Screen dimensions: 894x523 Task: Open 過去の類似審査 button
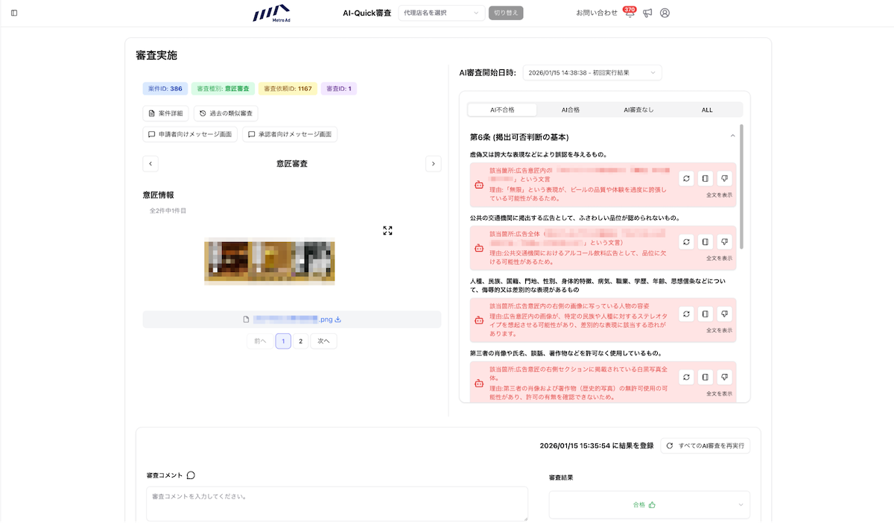click(226, 113)
